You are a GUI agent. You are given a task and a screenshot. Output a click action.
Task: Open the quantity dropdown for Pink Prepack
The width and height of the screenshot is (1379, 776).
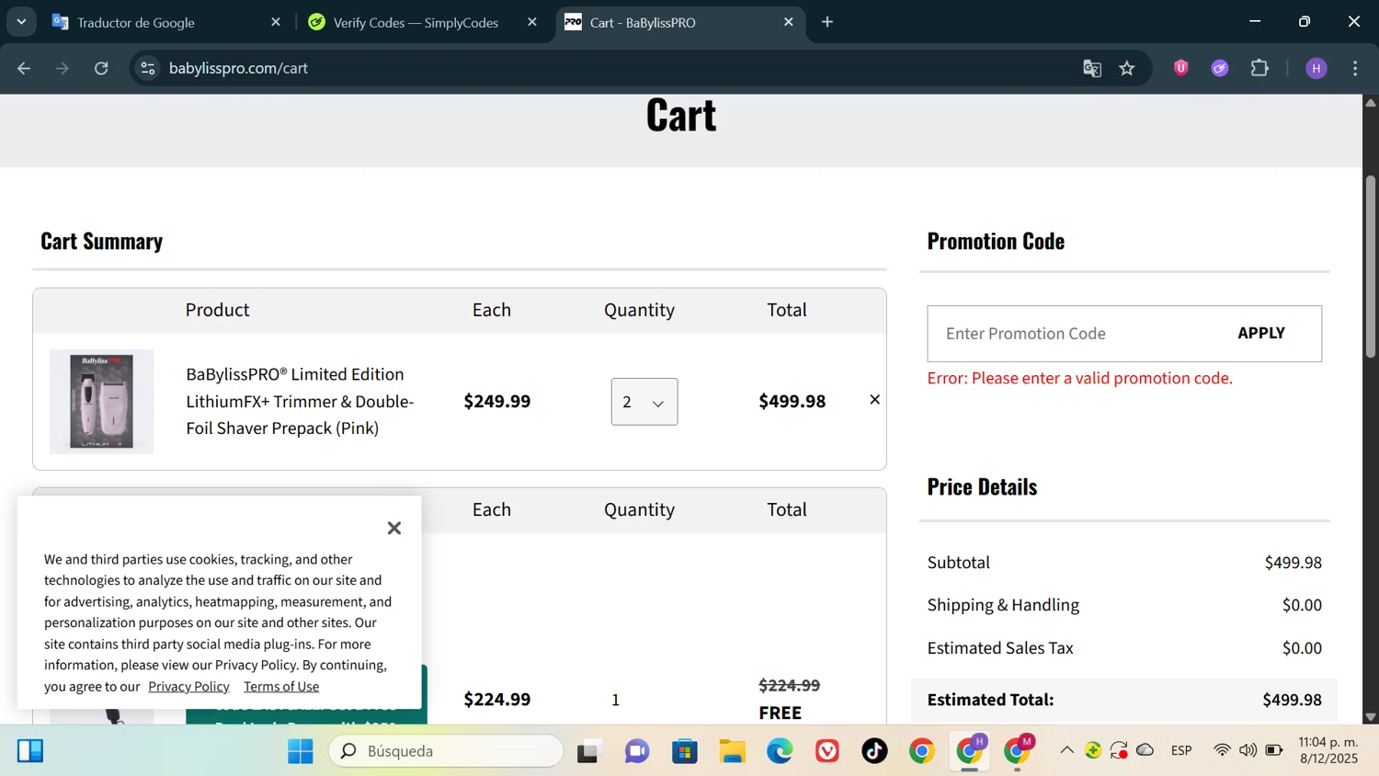pyautogui.click(x=644, y=402)
